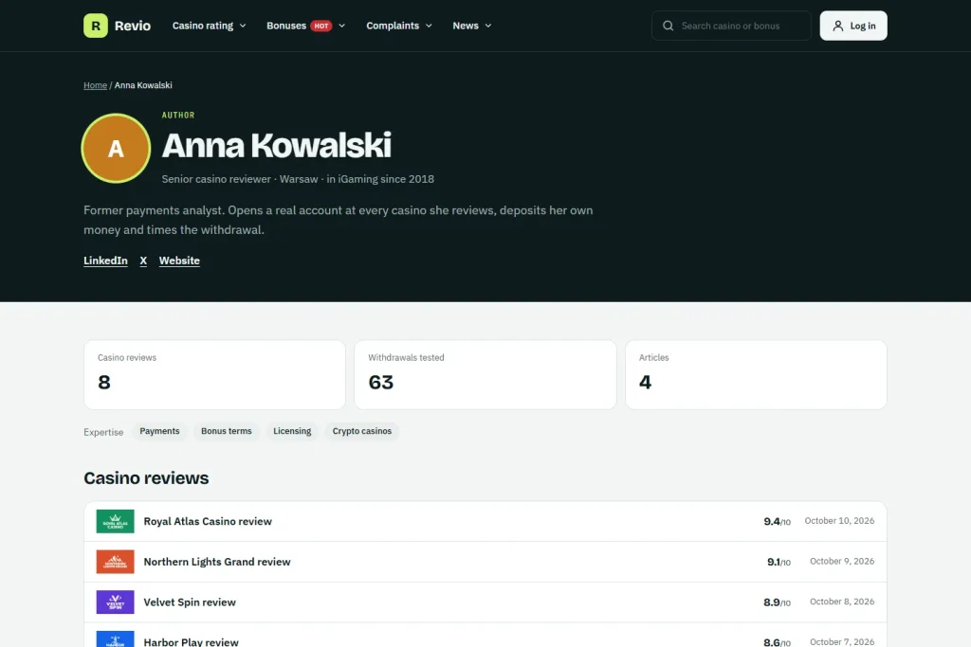This screenshot has height=647, width=971.
Task: Focus the Search casino or bonus field
Action: [731, 26]
